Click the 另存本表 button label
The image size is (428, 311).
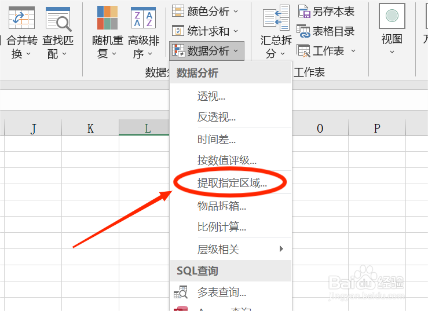334,12
